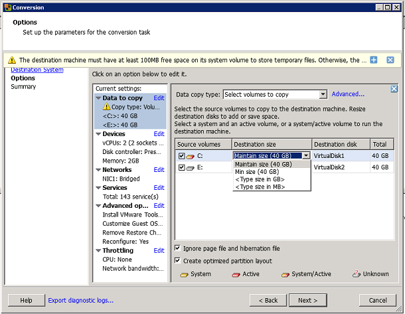
Task: Select the Remove Restore Ch... row
Action: (130, 232)
